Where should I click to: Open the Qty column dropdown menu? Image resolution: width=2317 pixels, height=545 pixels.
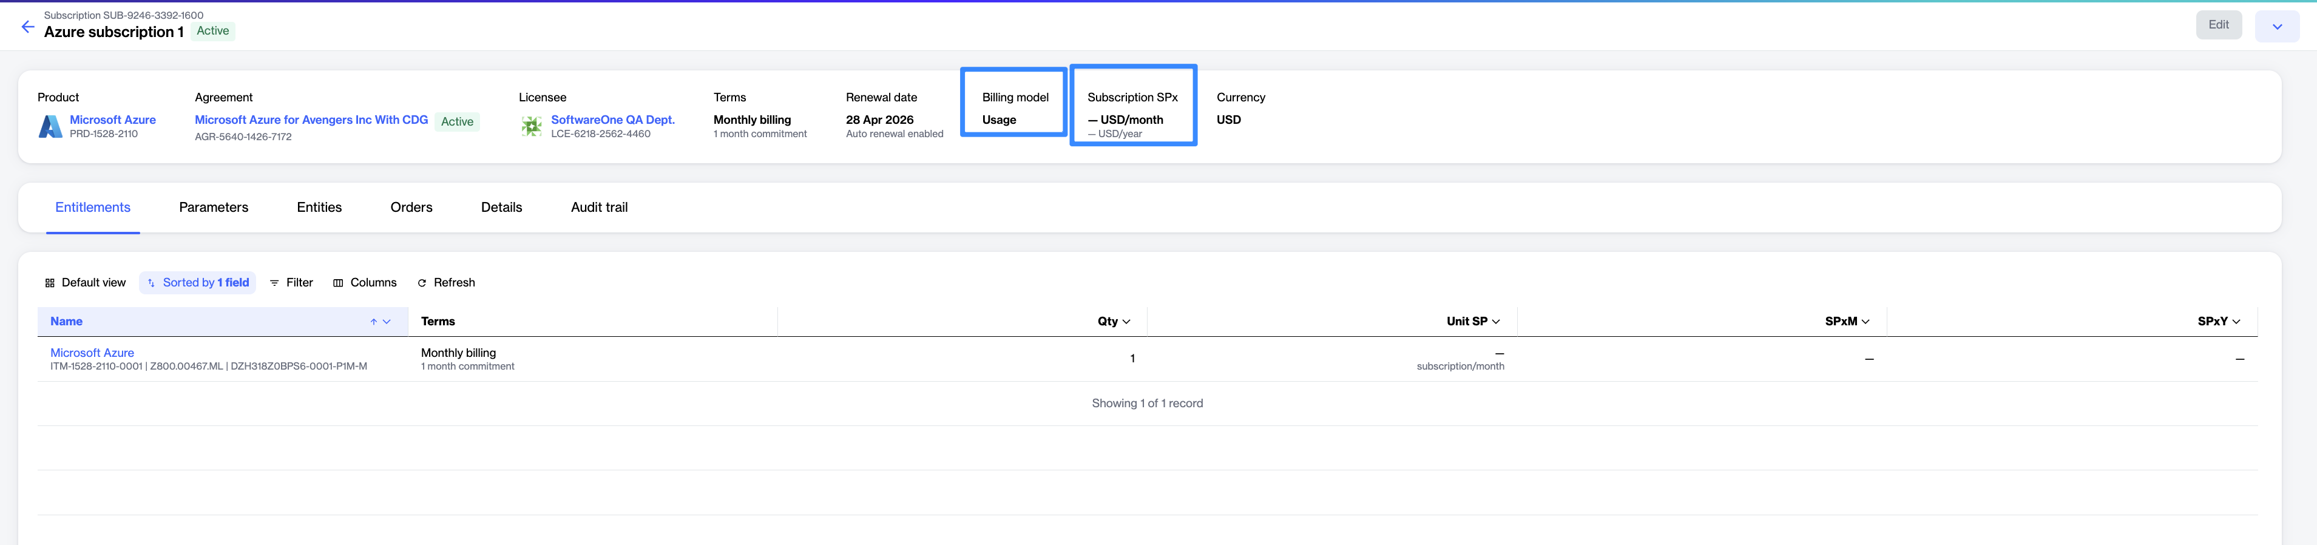(x=1126, y=322)
